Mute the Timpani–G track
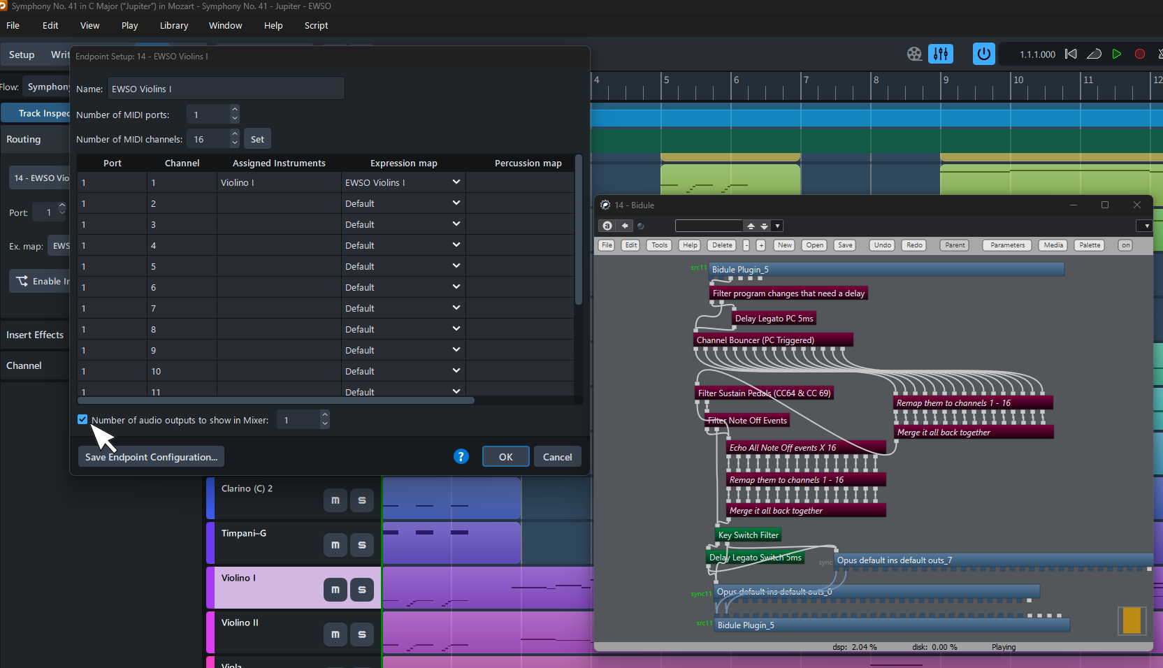This screenshot has height=668, width=1163. click(335, 545)
